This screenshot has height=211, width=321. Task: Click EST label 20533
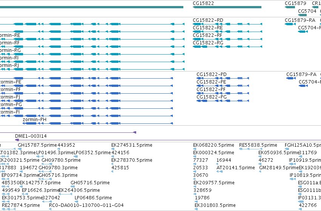click(x=200, y=168)
